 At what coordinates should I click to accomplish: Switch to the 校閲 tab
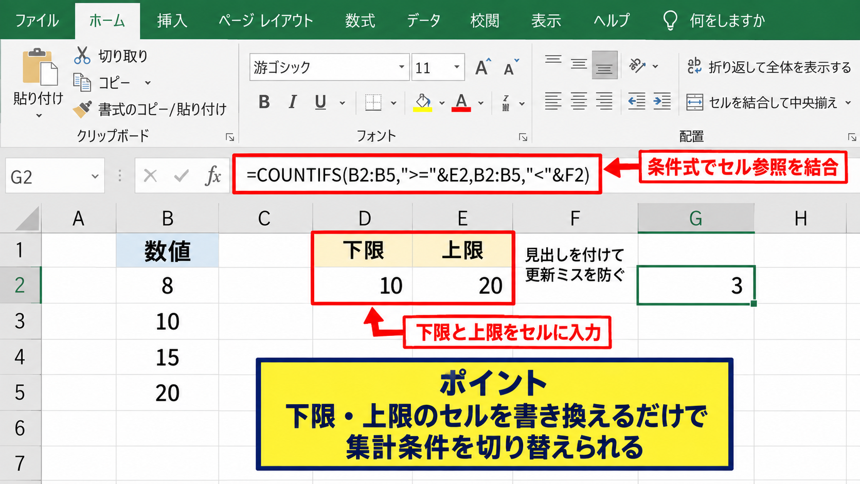pos(485,21)
